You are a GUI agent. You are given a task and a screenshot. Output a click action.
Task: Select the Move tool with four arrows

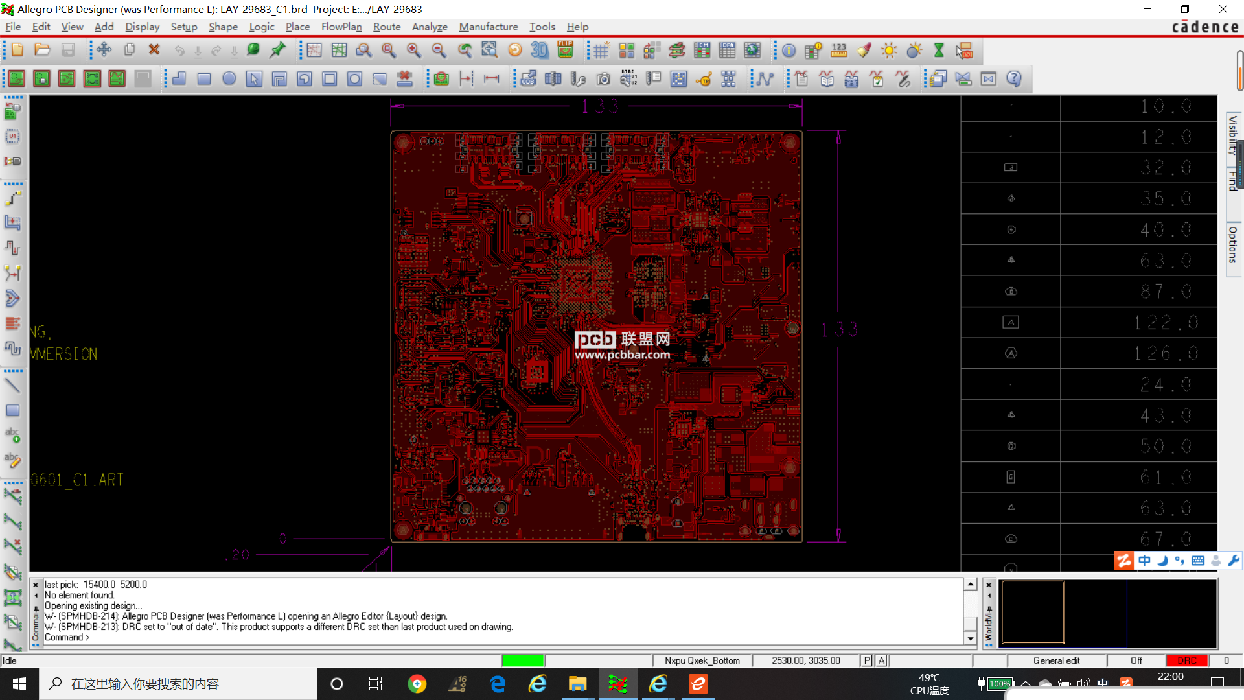(x=104, y=51)
